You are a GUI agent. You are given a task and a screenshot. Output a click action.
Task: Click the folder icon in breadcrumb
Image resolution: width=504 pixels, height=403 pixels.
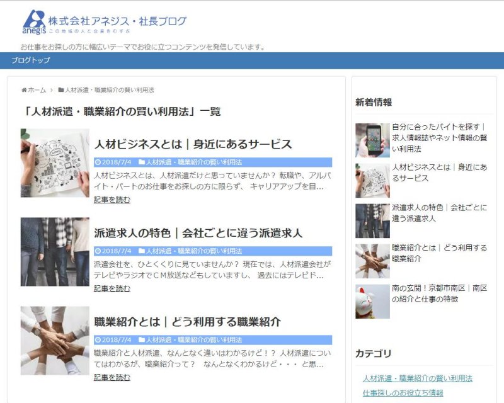coord(61,90)
